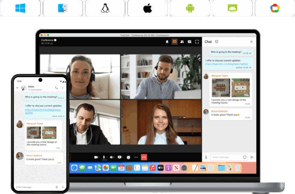Image resolution: width=295 pixels, height=194 pixels.
Task: Toggle the speaker sound
Action: tap(112, 157)
